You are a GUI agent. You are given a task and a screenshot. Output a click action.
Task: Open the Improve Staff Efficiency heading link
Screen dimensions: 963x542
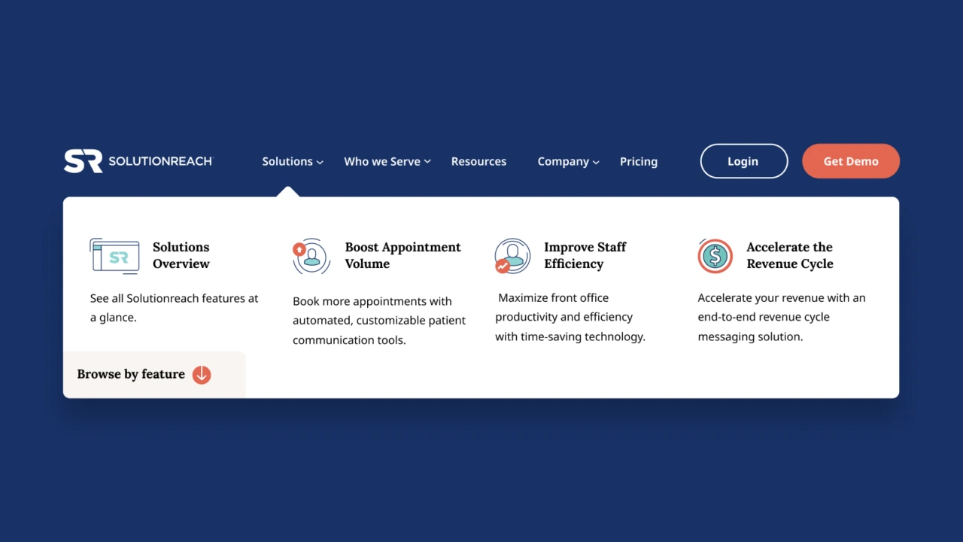[x=585, y=255]
